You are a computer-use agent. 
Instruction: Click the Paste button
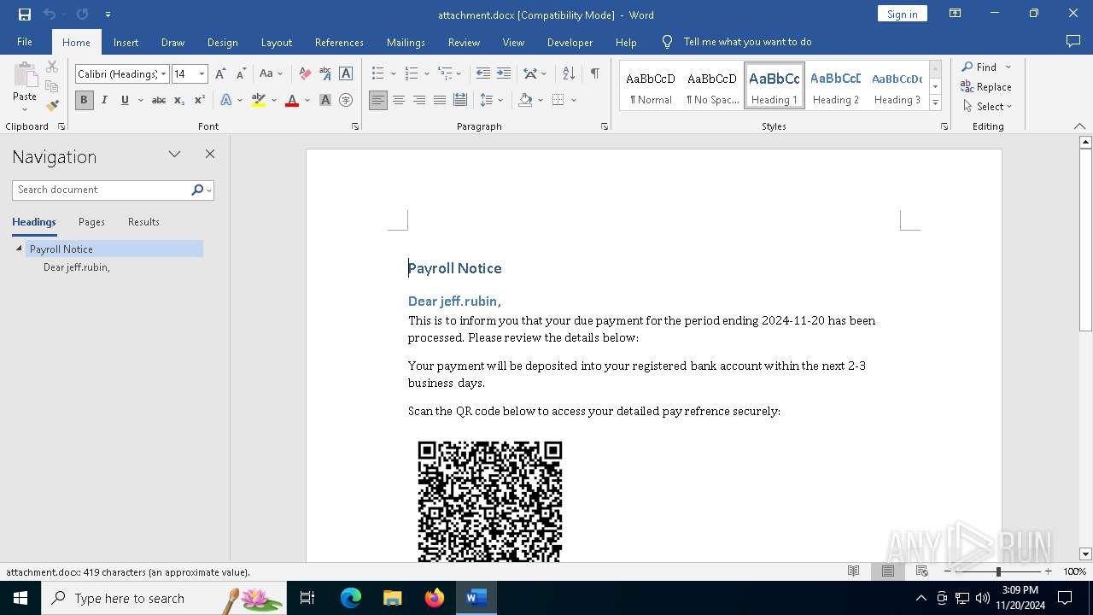(25, 85)
